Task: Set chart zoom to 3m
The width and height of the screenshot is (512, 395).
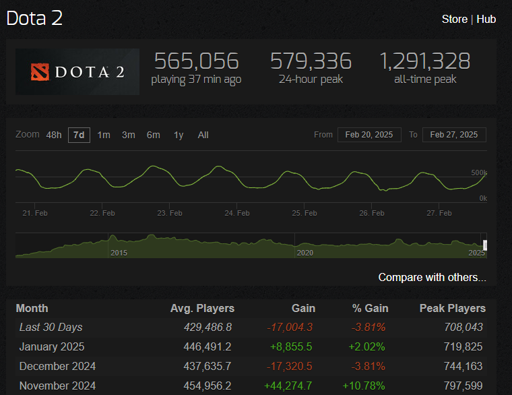Action: click(x=129, y=135)
